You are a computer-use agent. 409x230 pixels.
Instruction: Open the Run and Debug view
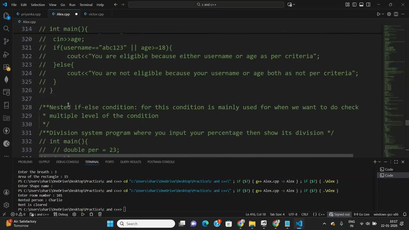click(6, 54)
